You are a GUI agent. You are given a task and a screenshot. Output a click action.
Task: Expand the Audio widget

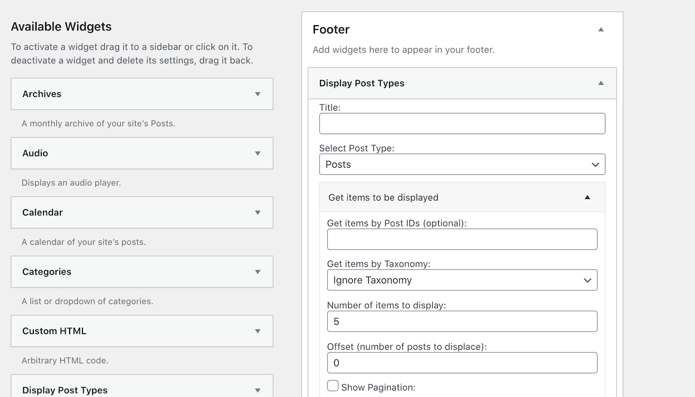click(258, 153)
